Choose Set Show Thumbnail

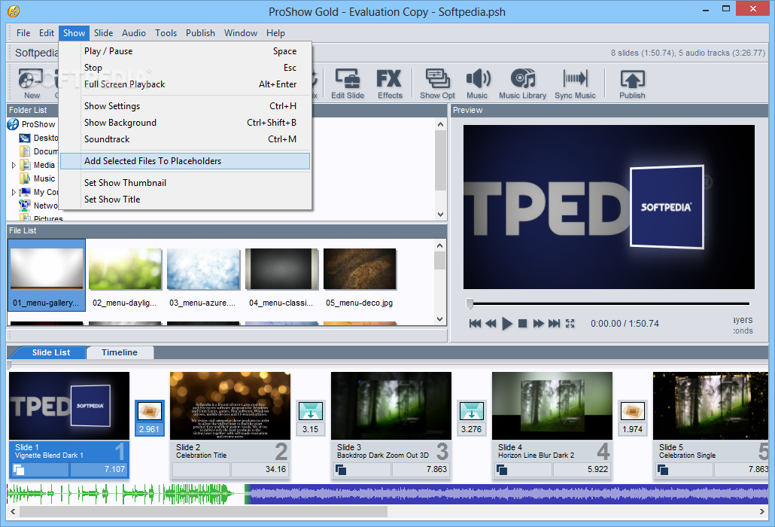point(185,182)
